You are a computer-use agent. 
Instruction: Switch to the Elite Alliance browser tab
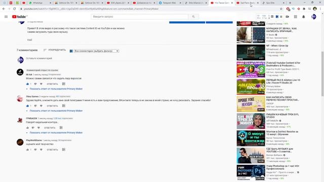[x=196, y=3]
